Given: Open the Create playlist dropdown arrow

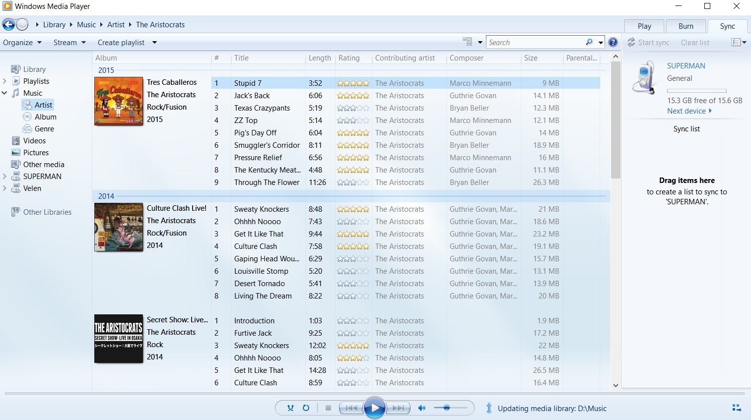Looking at the screenshot, I should 154,43.
